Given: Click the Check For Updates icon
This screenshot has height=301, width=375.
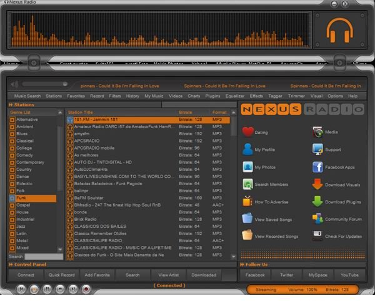Looking at the screenshot, I should [x=317, y=236].
